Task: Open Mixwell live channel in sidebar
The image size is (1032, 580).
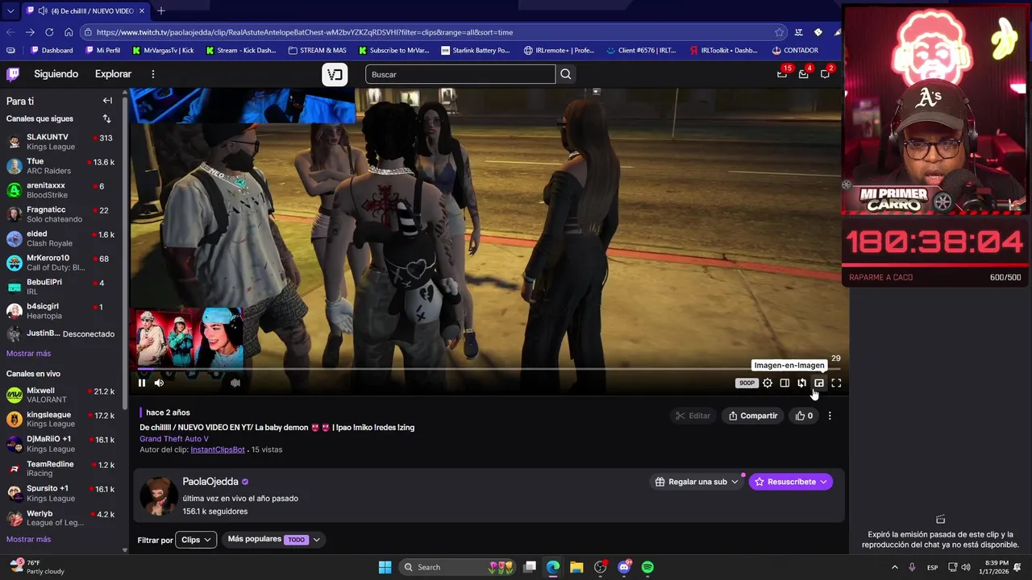Action: tap(63, 395)
